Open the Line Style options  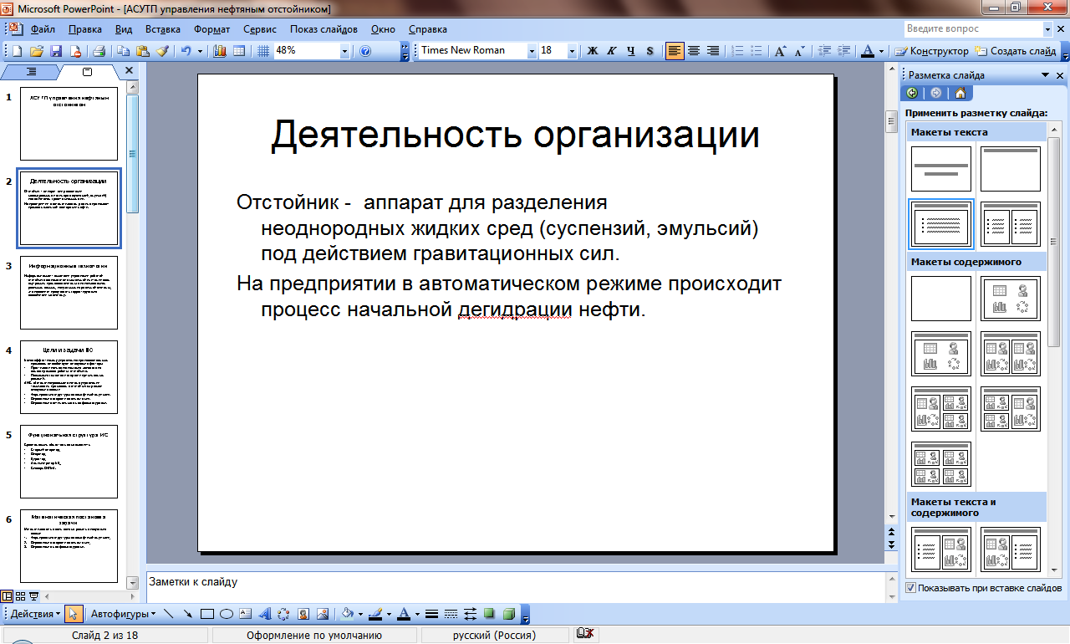point(431,614)
